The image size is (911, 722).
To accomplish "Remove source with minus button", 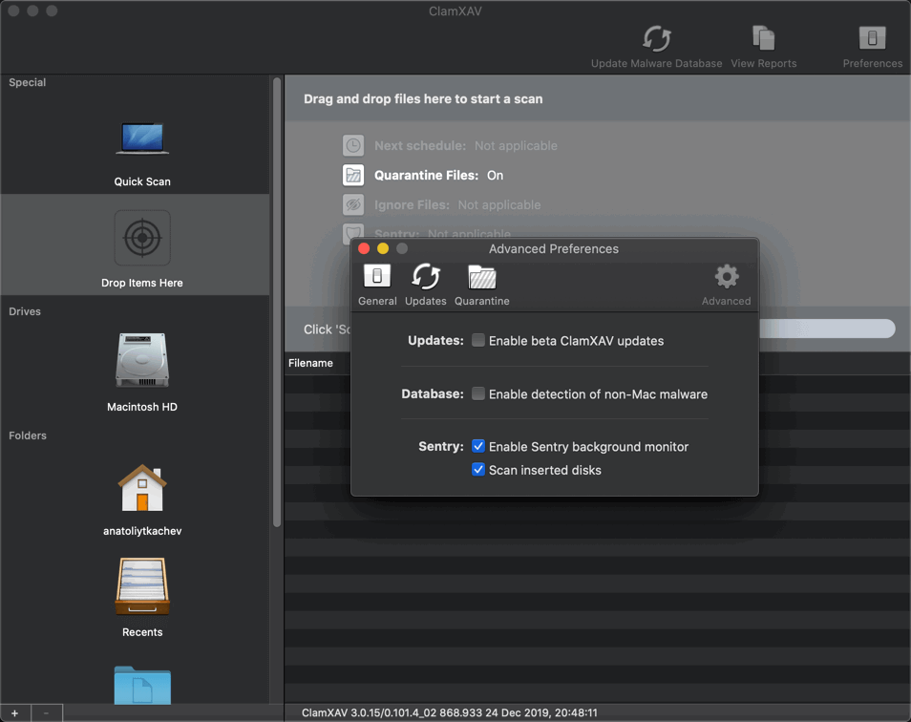I will coord(47,712).
